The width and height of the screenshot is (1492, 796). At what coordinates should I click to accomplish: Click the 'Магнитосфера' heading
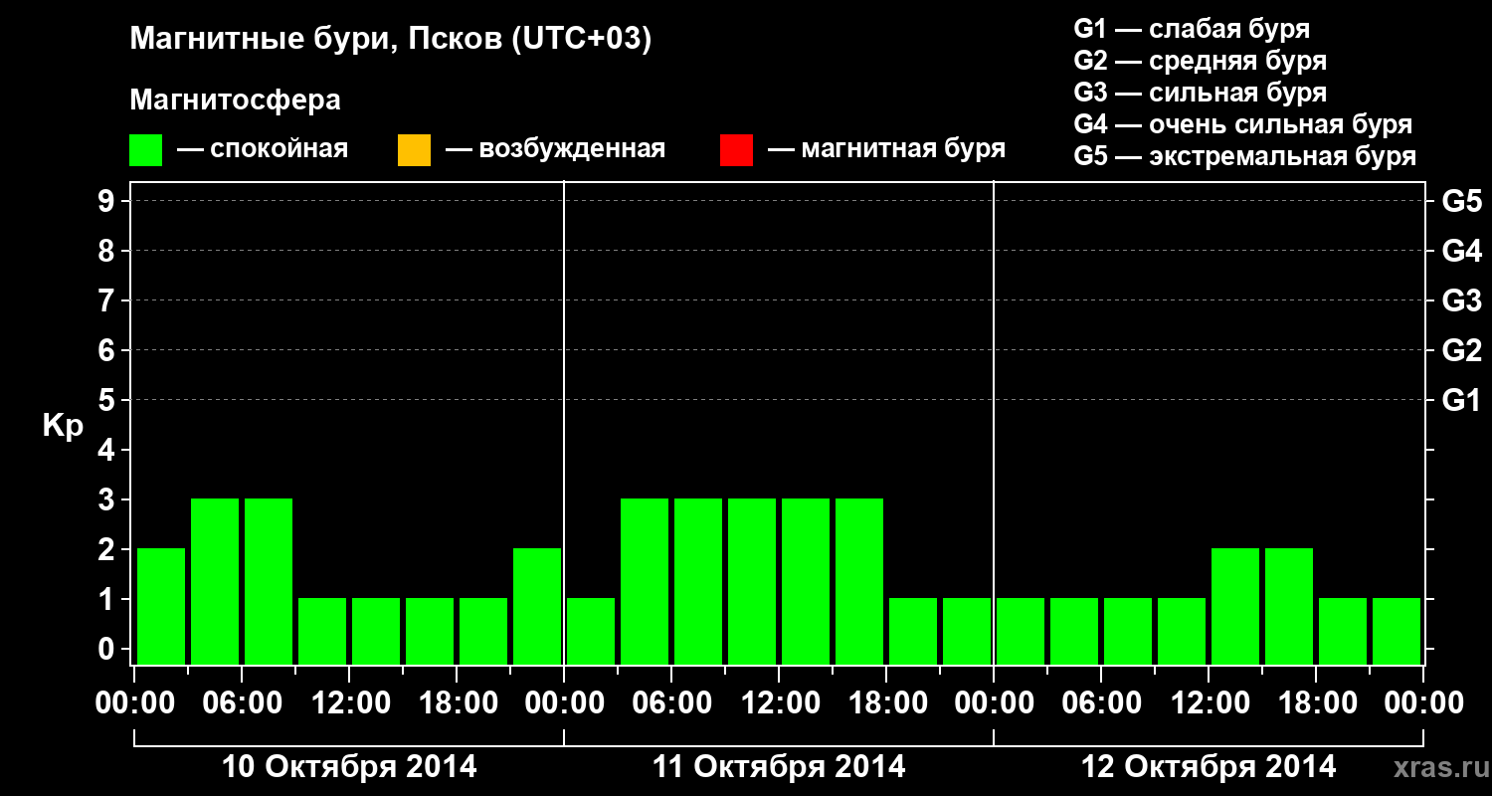click(x=236, y=100)
